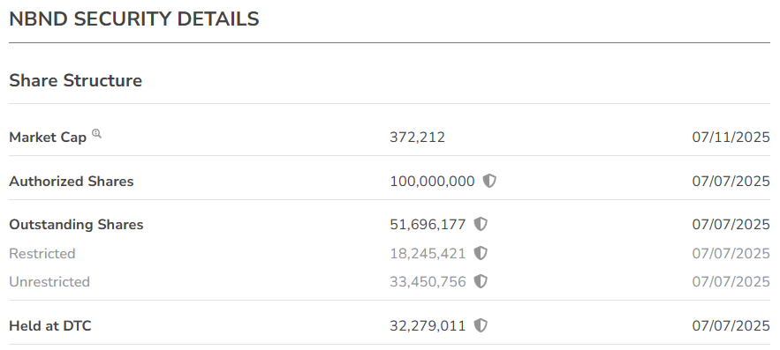The image size is (780, 350).
Task: Click the Authorized Shares value 100,000,000
Action: tap(432, 182)
